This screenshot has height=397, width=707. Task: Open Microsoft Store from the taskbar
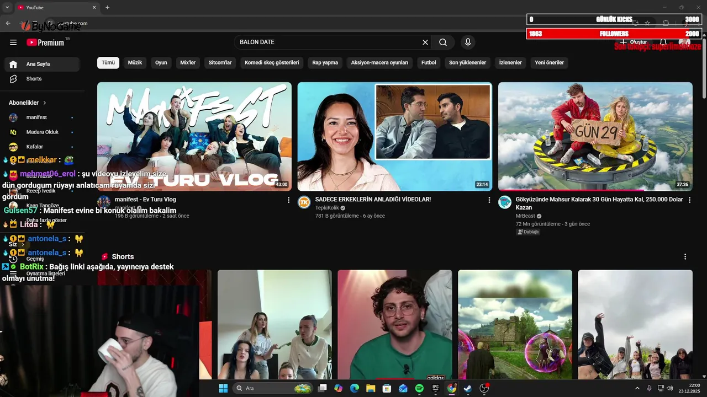coord(387,388)
